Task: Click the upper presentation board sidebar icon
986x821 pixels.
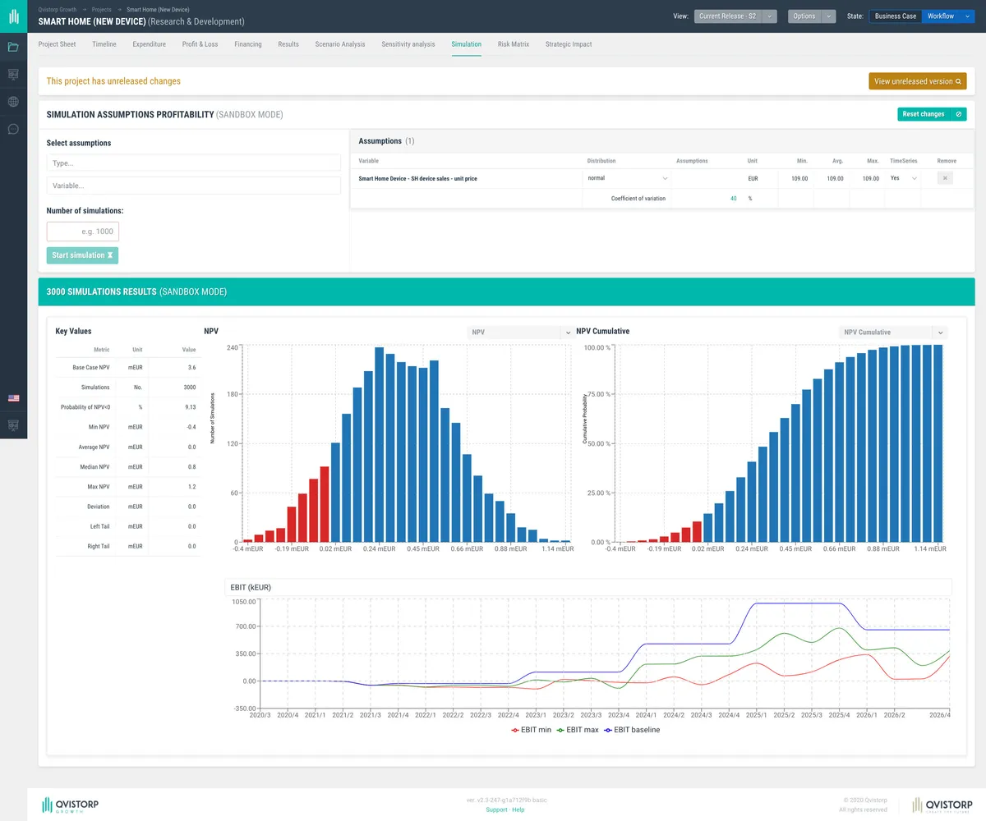Action: [13, 75]
